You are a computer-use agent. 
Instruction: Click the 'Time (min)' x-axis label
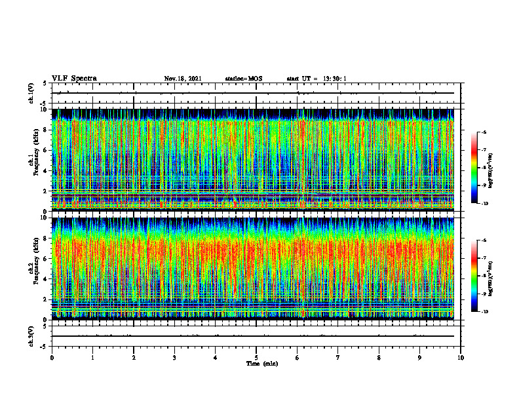tap(262, 364)
